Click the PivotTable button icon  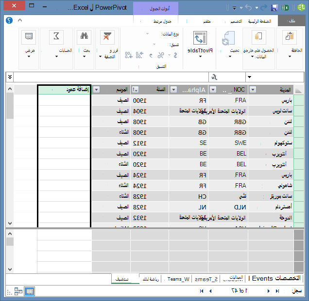[x=200, y=37]
